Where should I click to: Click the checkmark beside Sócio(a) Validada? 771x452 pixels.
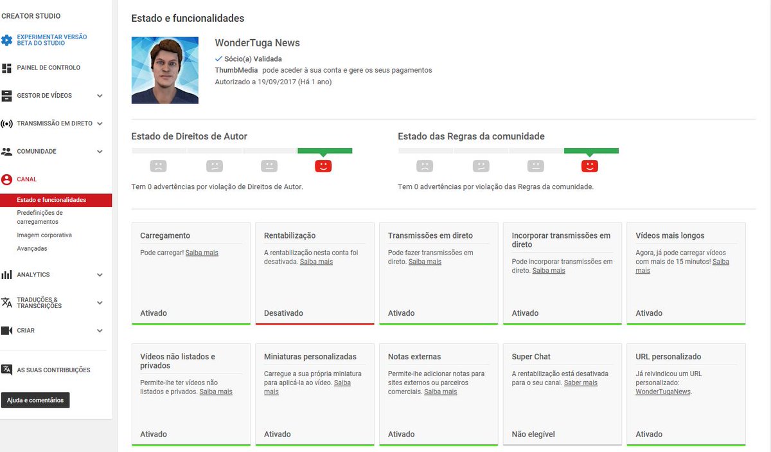(x=218, y=59)
